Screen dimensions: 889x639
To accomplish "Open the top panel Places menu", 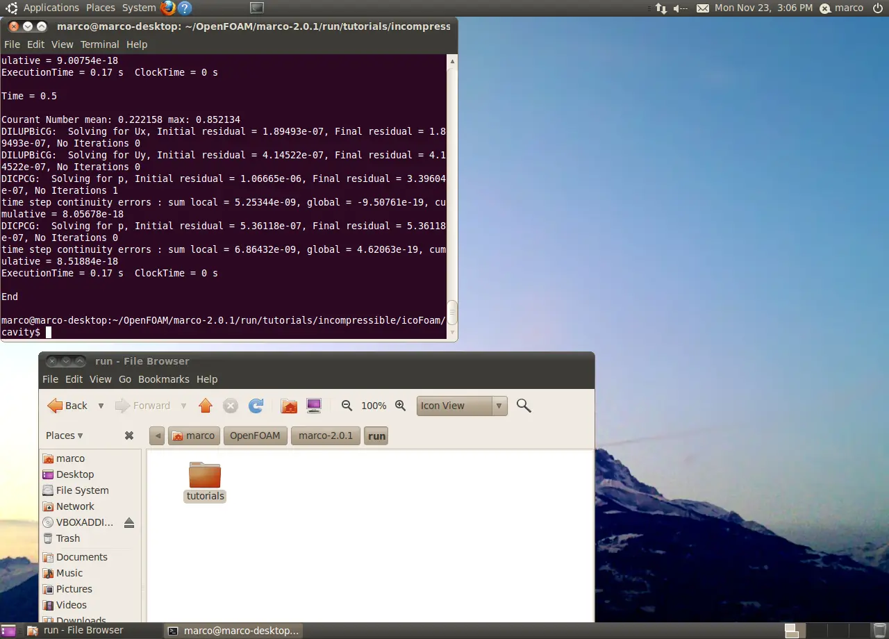I will [101, 8].
